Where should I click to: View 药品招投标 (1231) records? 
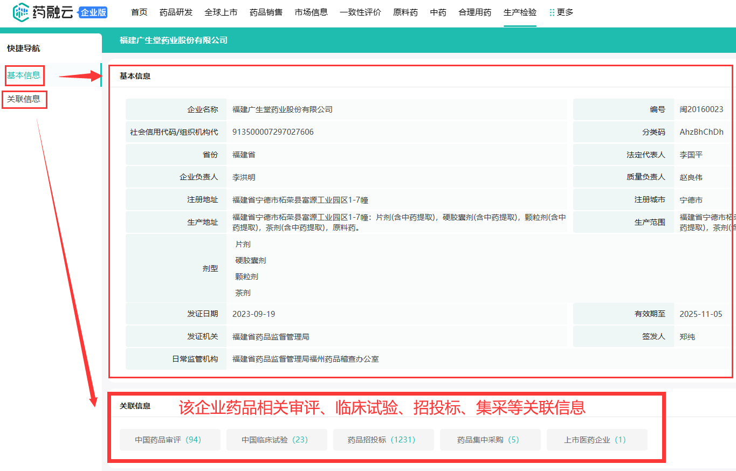(383, 440)
